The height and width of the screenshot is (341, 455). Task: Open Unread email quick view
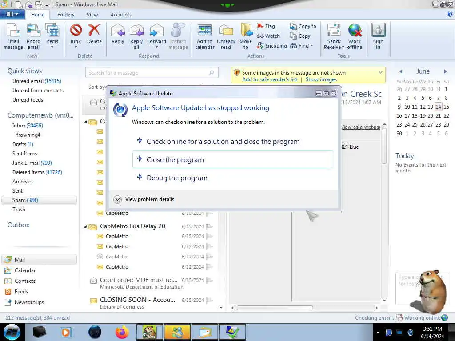coord(36,81)
